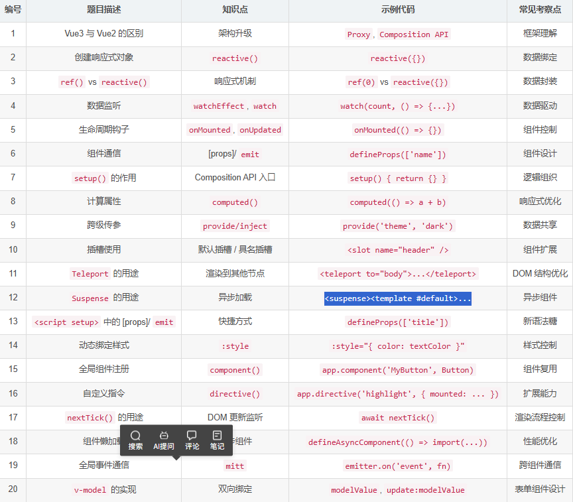Click 'v-model' tag in row 20
573x502 pixels.
(x=90, y=490)
